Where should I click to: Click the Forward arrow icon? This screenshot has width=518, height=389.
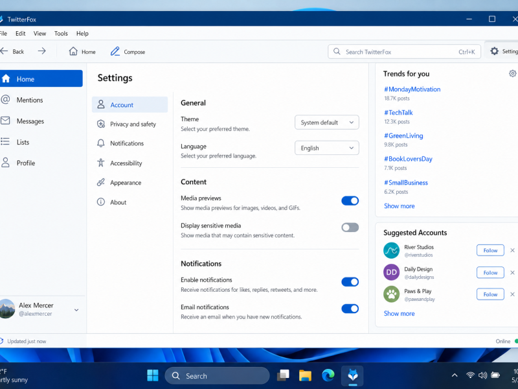point(41,51)
